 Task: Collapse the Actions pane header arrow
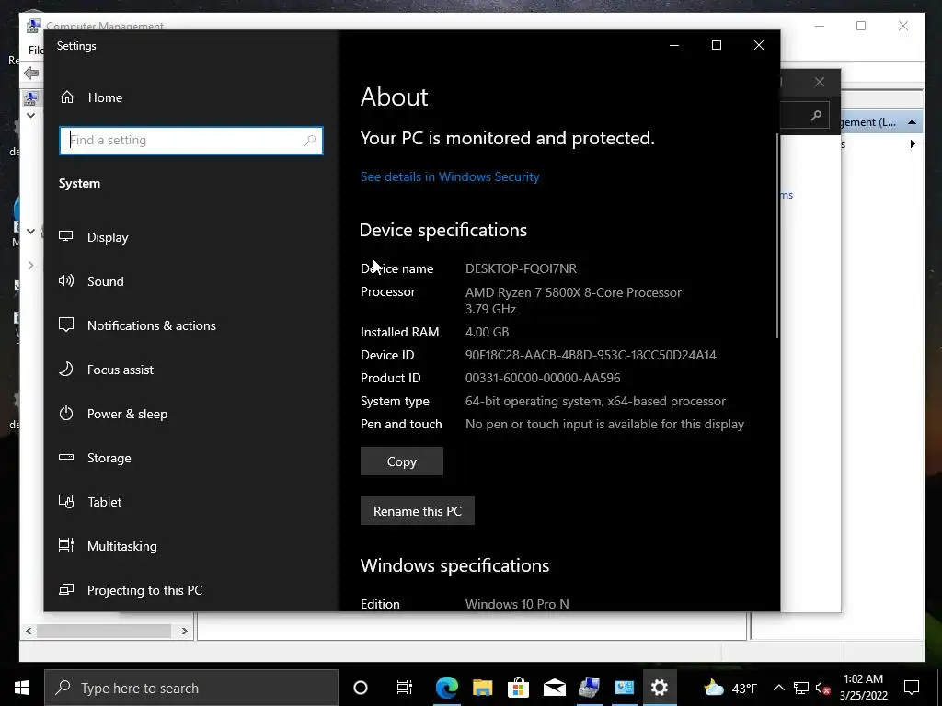pyautogui.click(x=912, y=122)
